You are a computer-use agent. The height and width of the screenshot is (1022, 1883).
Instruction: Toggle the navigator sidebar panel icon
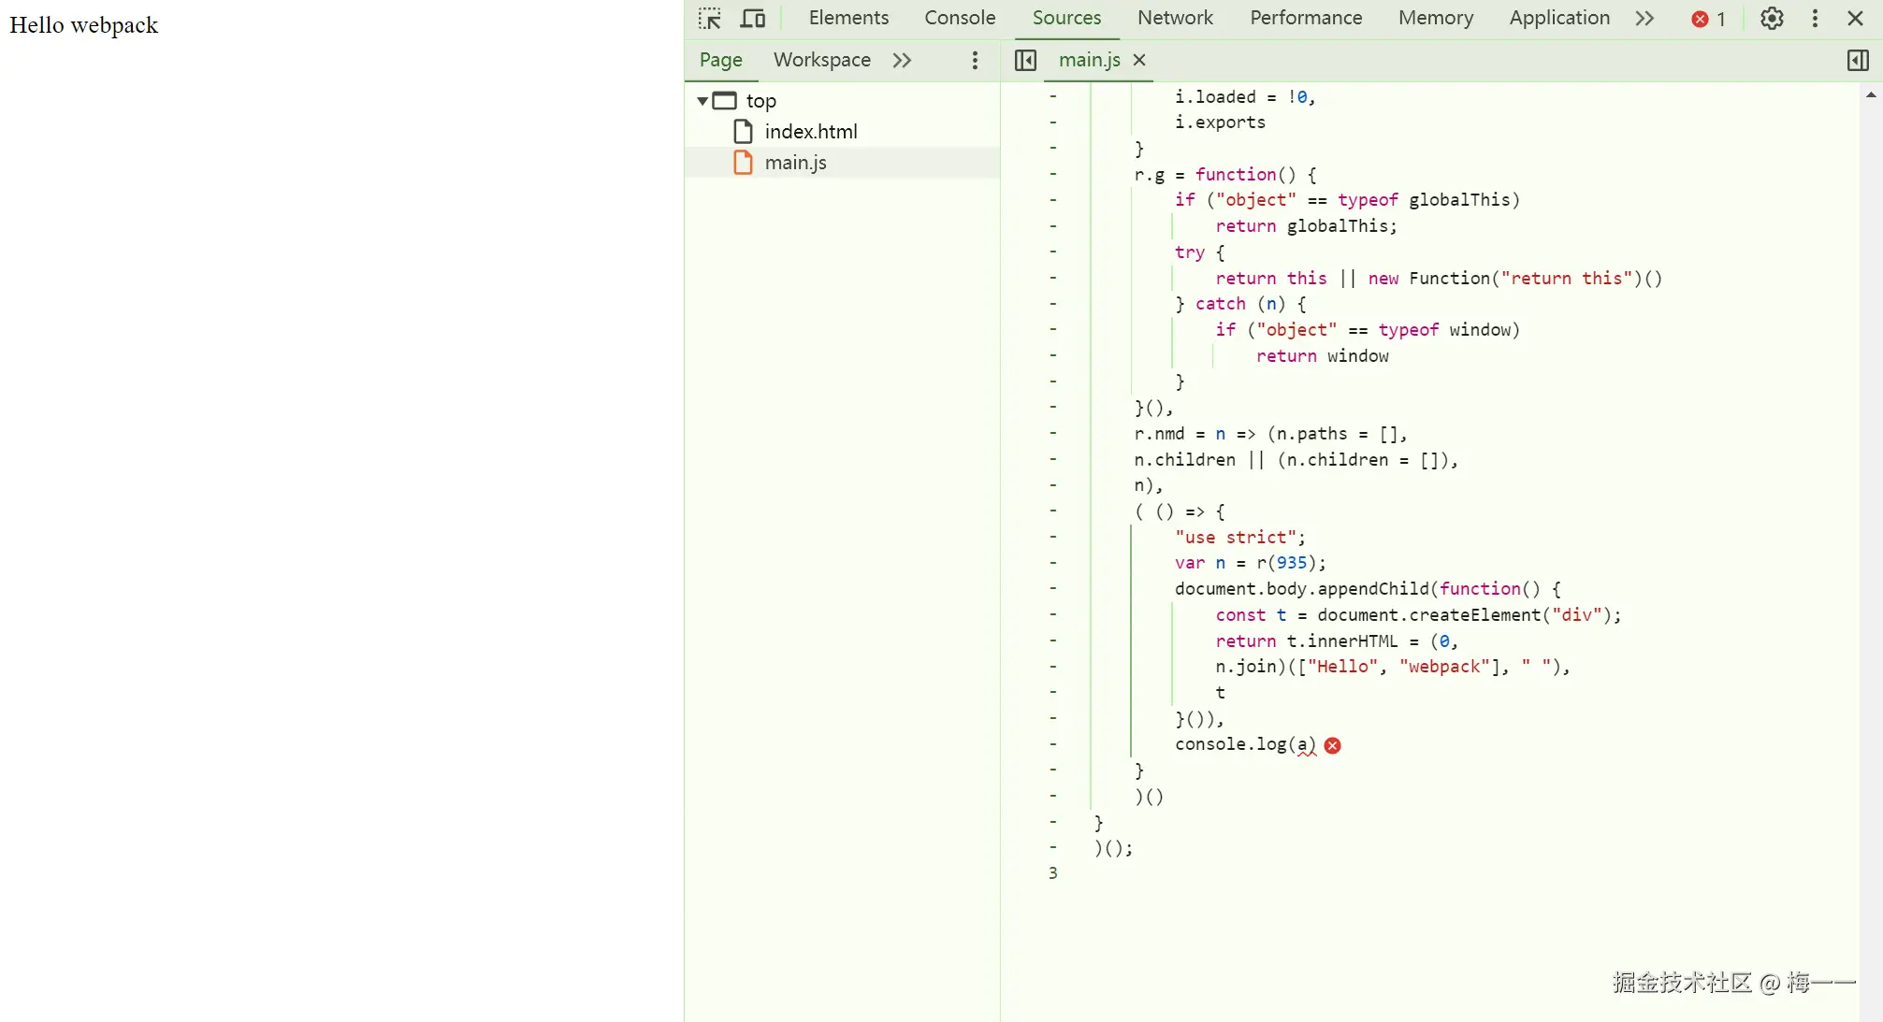click(1025, 60)
